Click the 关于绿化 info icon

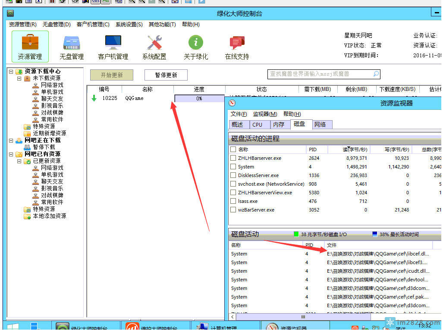pyautogui.click(x=196, y=43)
